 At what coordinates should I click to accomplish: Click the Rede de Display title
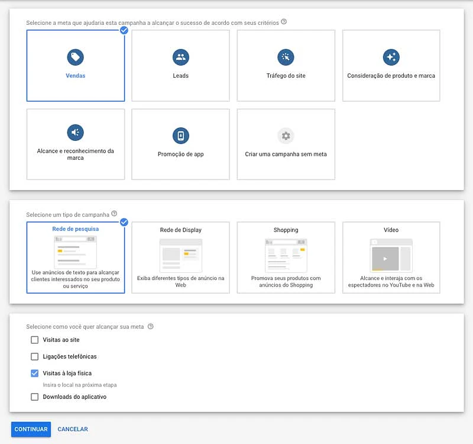tap(181, 230)
